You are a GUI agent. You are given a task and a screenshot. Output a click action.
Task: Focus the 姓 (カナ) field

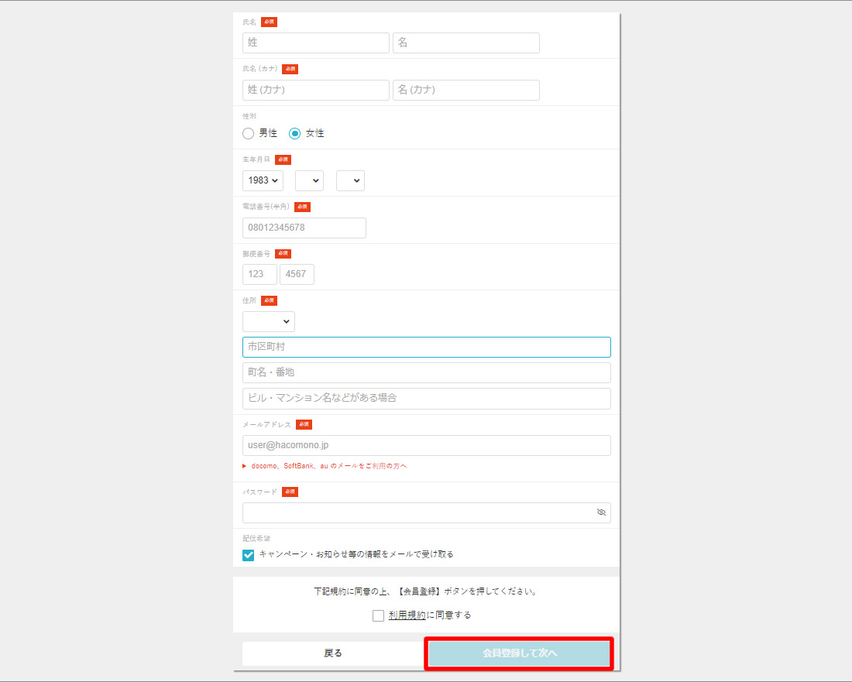[x=316, y=90]
